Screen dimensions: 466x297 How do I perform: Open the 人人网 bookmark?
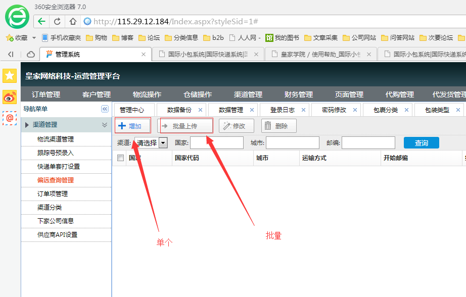point(245,38)
